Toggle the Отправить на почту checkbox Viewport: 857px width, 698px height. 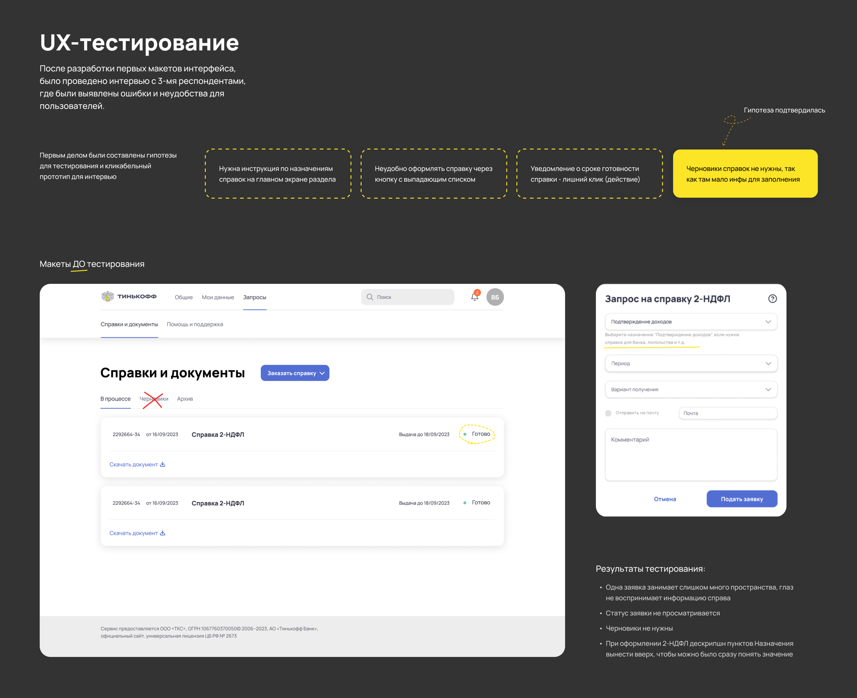[608, 413]
